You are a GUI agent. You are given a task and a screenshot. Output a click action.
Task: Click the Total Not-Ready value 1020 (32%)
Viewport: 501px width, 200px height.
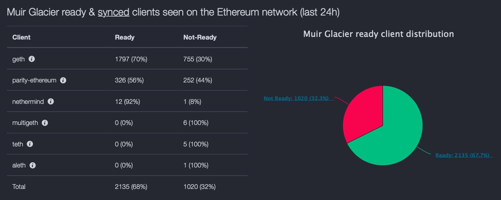pyautogui.click(x=199, y=187)
